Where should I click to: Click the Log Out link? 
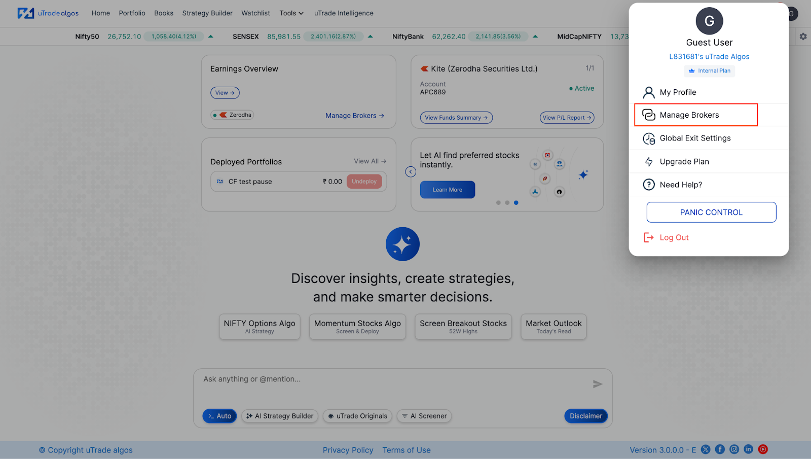674,237
